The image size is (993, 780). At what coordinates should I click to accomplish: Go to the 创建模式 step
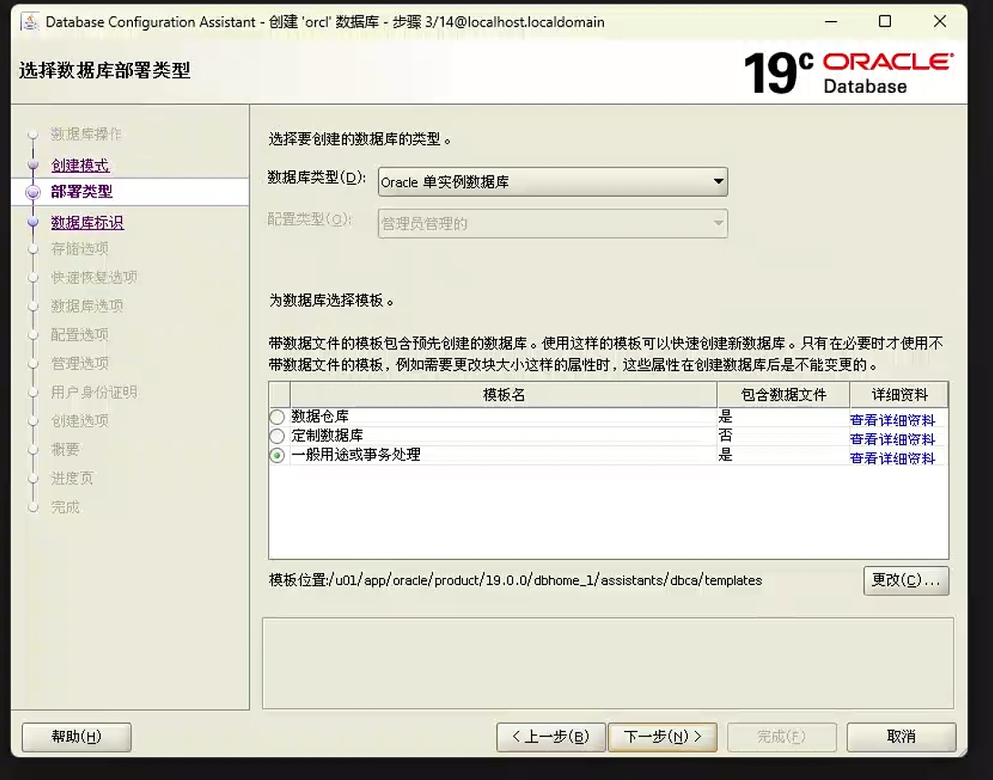tap(80, 165)
